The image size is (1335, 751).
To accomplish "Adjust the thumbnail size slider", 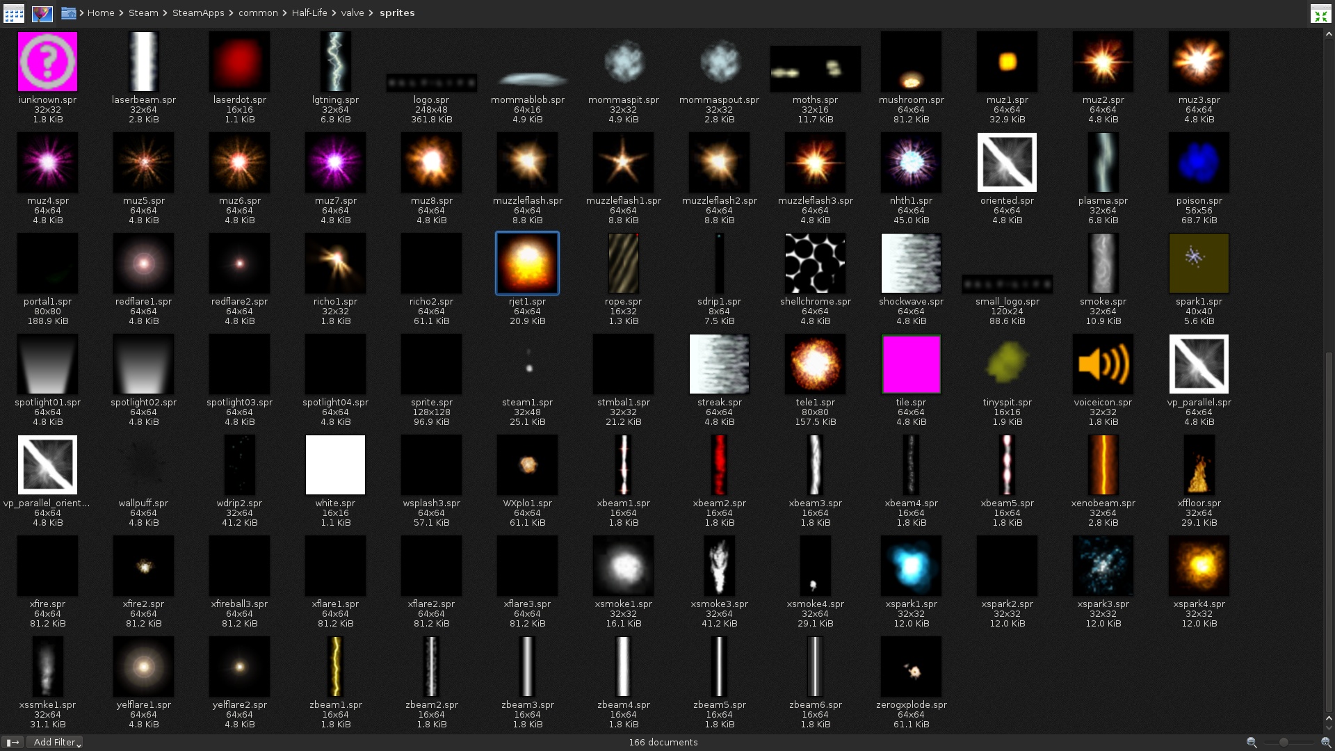I will pos(1288,743).
